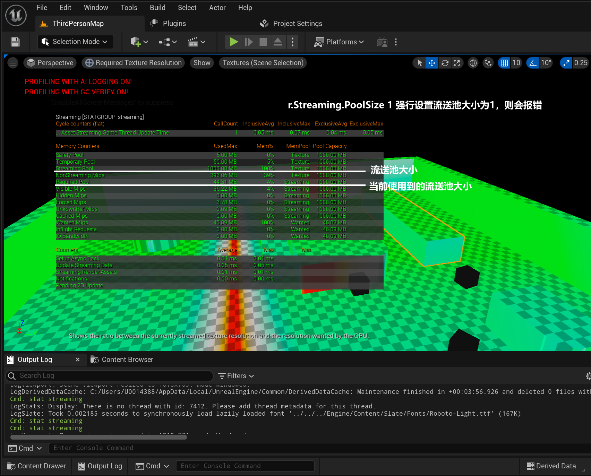Image resolution: width=591 pixels, height=476 pixels.
Task: Click the Derived Data button
Action: point(551,466)
